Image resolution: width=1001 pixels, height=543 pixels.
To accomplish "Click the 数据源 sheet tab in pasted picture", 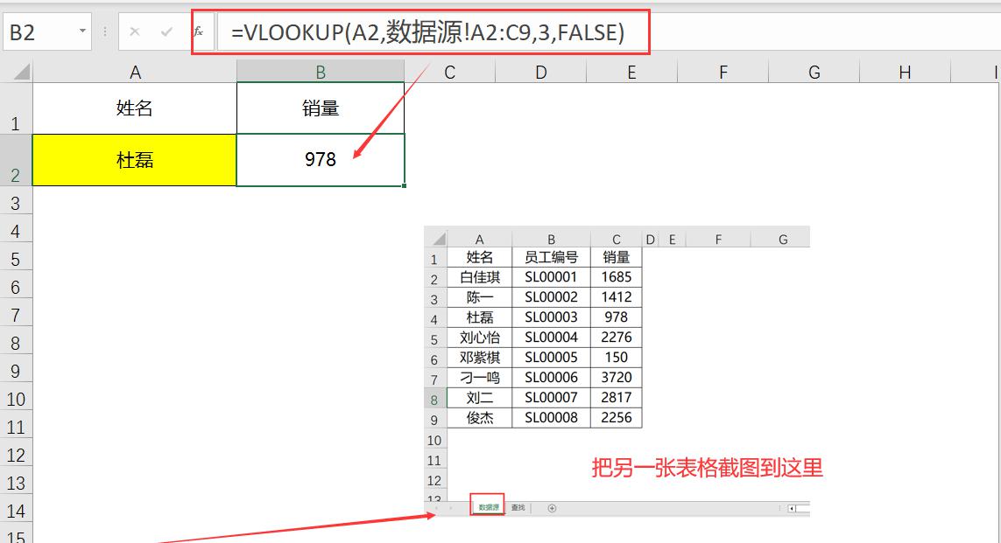I will [x=489, y=507].
